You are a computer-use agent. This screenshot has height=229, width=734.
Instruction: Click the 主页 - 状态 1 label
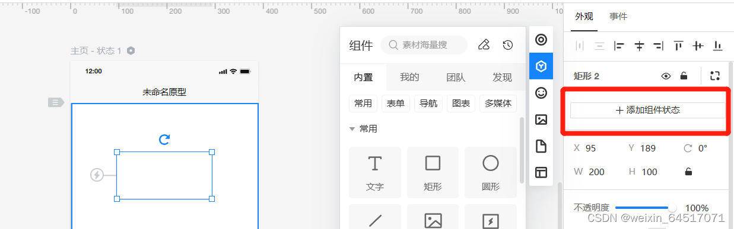tap(96, 51)
